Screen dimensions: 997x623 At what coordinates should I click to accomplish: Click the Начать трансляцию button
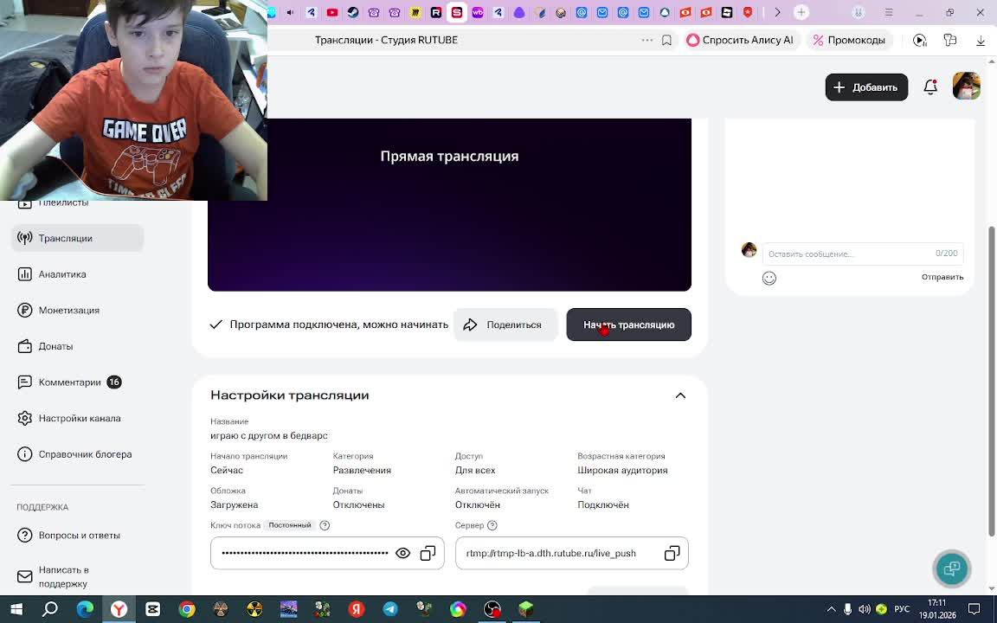pos(629,324)
